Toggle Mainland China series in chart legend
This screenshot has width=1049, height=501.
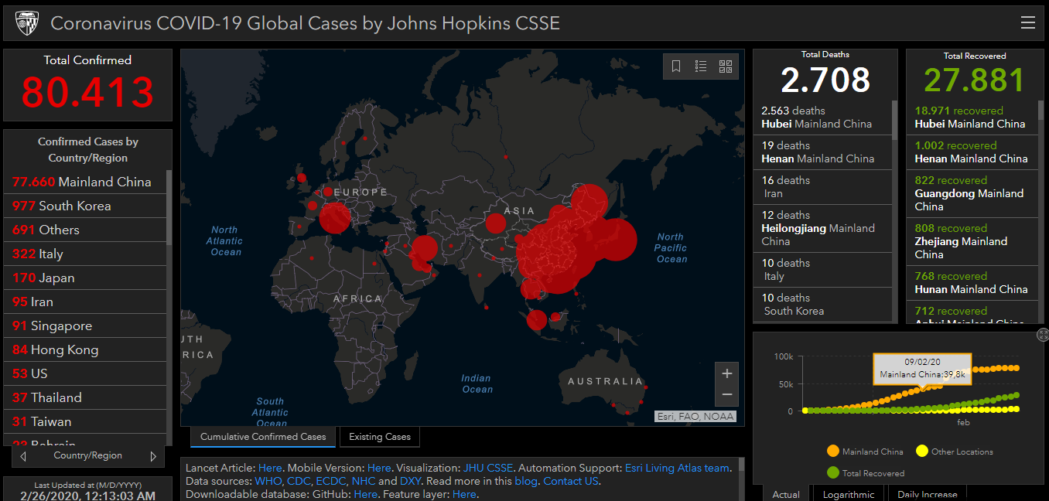[x=865, y=452]
